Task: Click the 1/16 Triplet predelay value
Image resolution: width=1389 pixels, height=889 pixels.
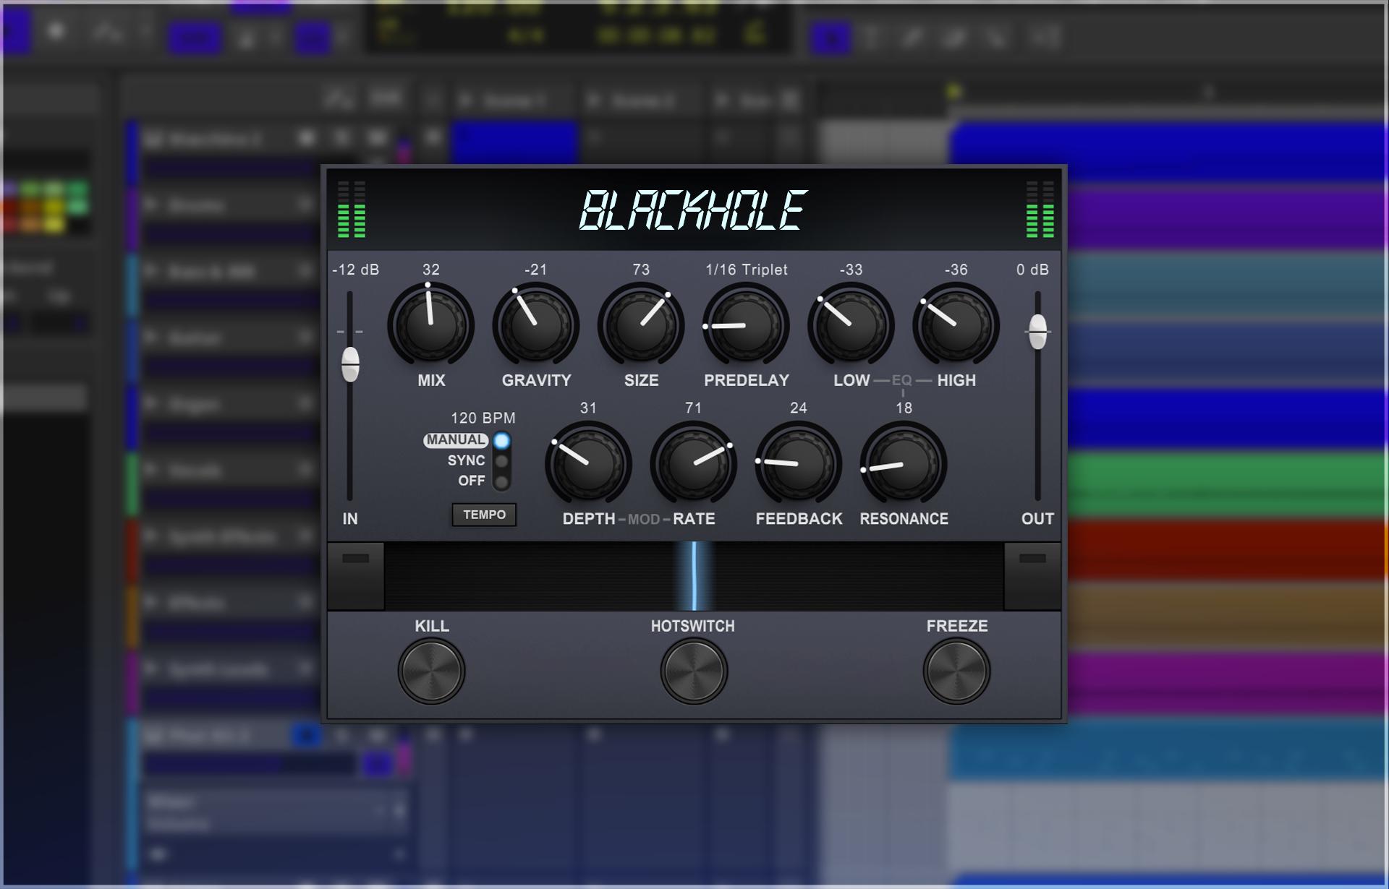Action: click(x=747, y=270)
